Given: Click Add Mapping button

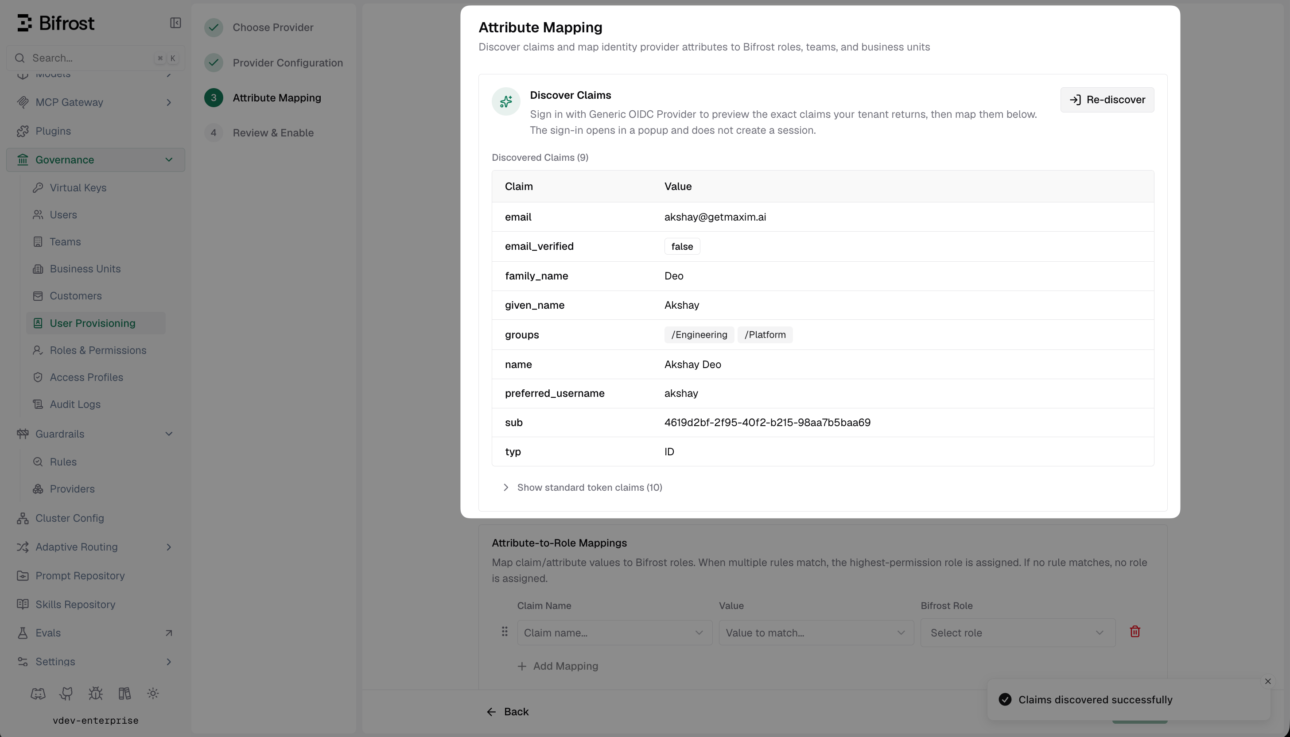Looking at the screenshot, I should [557, 666].
